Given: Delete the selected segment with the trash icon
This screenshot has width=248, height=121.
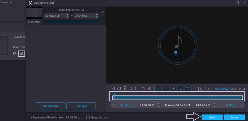Looking at the screenshot, I should coord(166,89).
